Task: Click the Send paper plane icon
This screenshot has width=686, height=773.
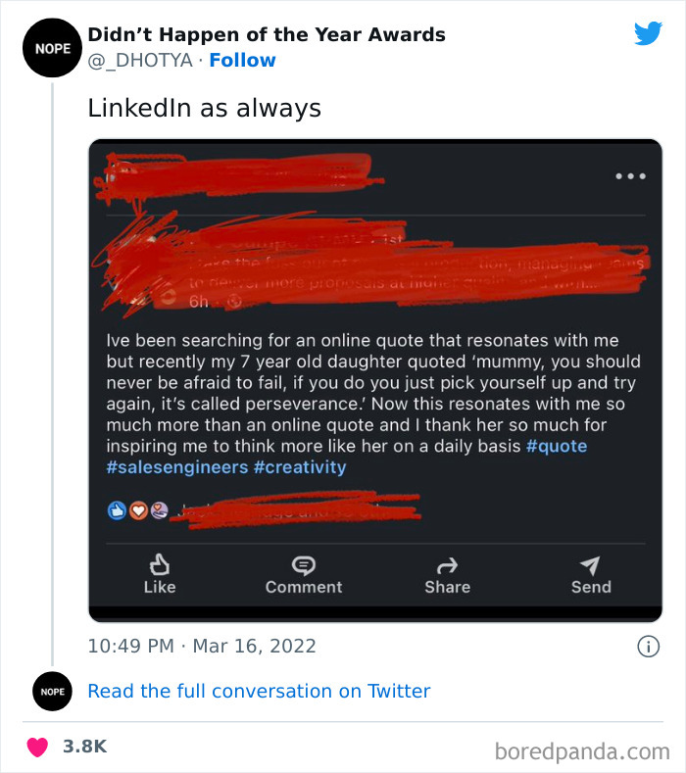Action: click(591, 565)
